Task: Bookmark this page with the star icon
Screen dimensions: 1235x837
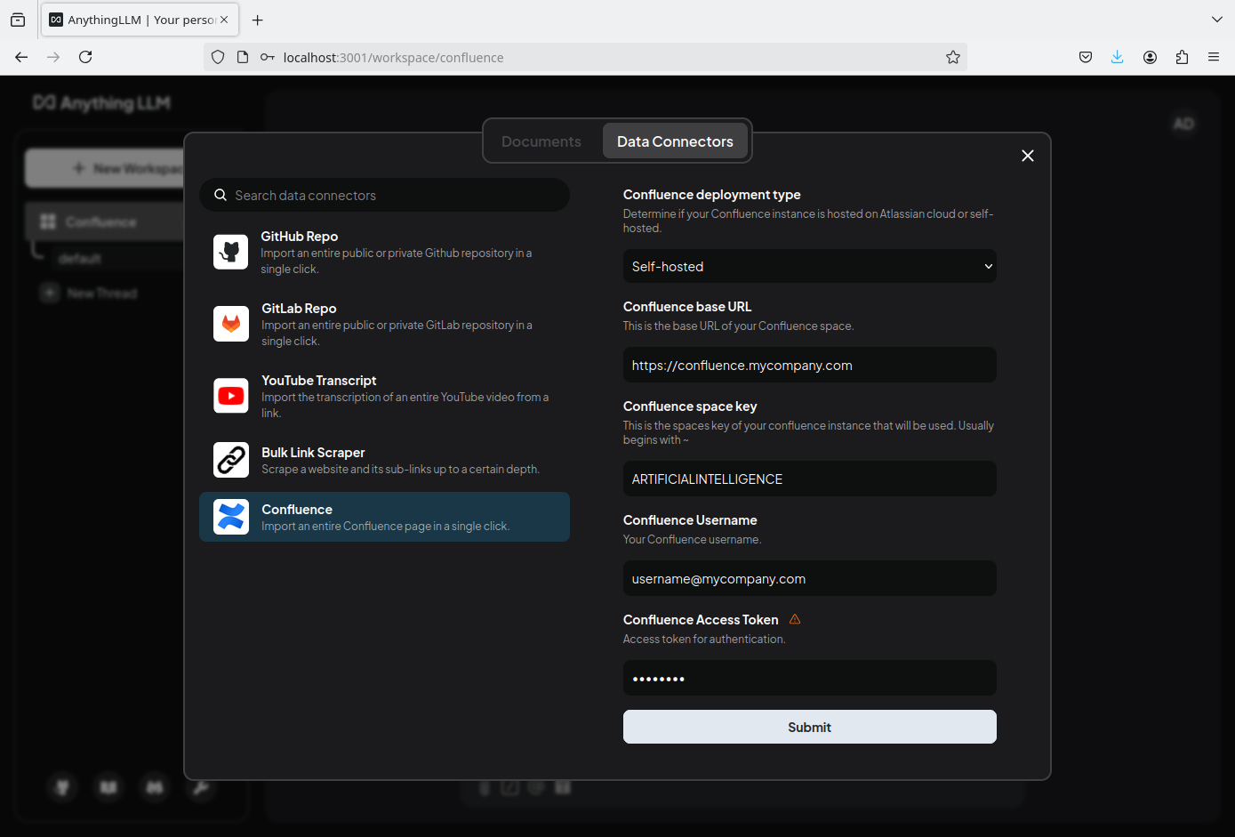Action: (x=953, y=57)
